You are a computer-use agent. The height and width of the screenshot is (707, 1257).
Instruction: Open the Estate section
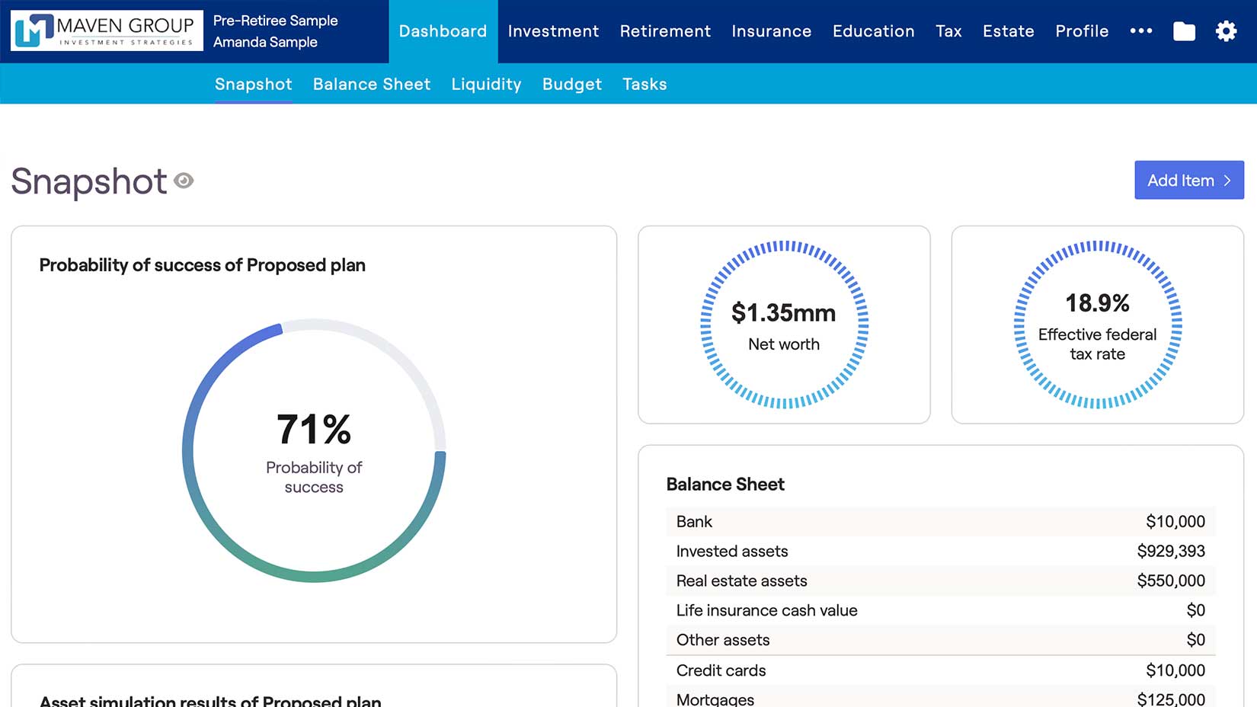point(1008,31)
